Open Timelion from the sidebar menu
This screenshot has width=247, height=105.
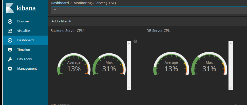[26, 50]
